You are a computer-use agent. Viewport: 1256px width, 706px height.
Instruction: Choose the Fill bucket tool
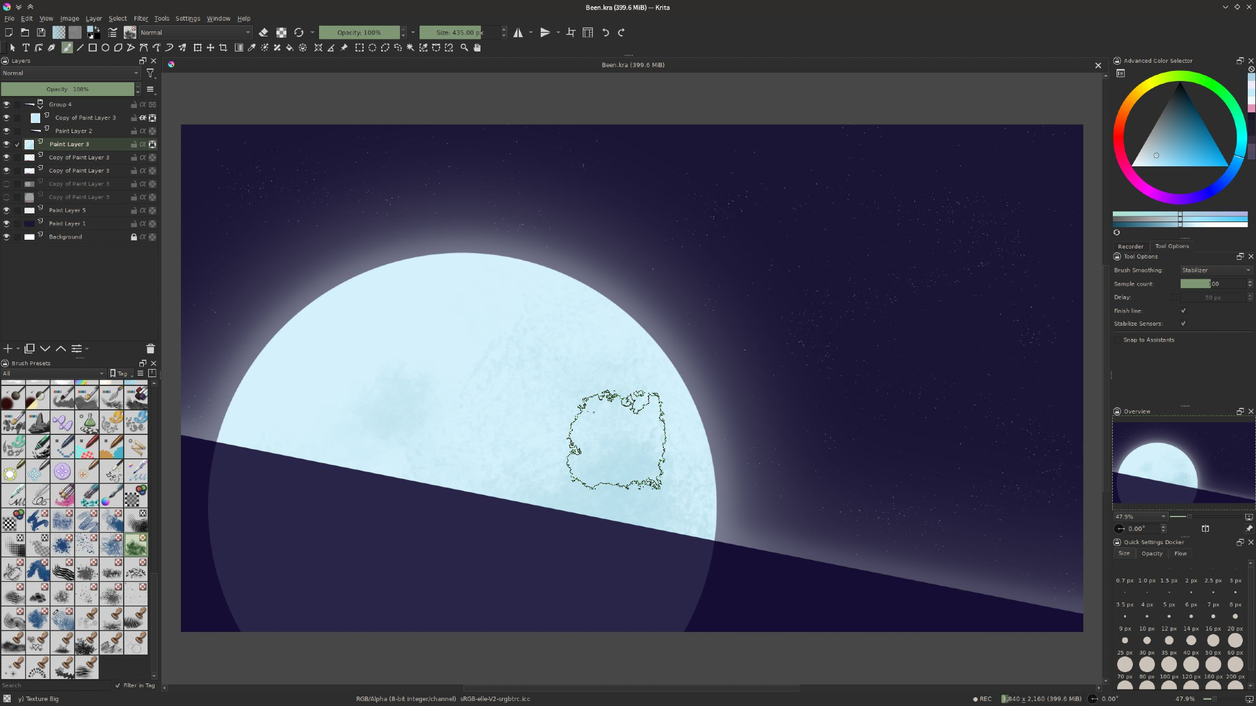point(290,48)
